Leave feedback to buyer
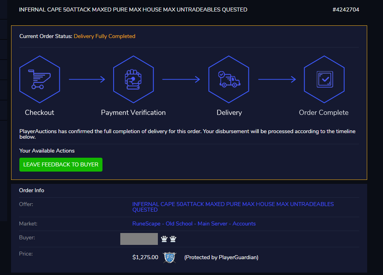The width and height of the screenshot is (383, 275). coord(61,165)
